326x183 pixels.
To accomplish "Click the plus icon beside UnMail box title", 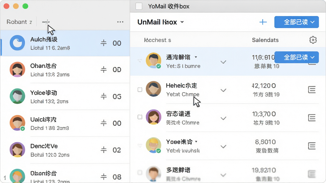I will point(263,22).
